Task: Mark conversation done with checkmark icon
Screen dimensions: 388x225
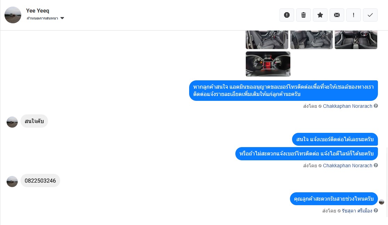Action: coord(370,15)
